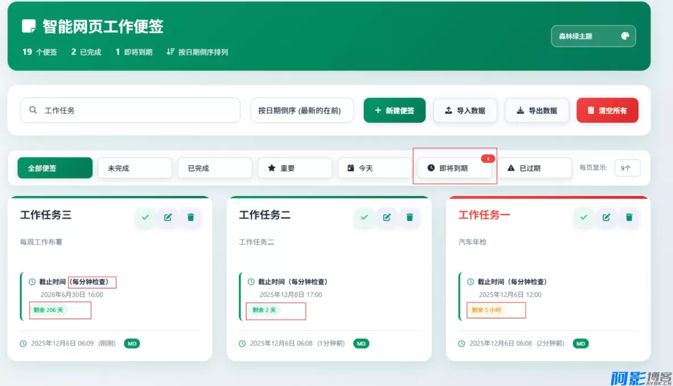Click the delete icon on 工作任务三
This screenshot has height=386, width=673.
(190, 217)
